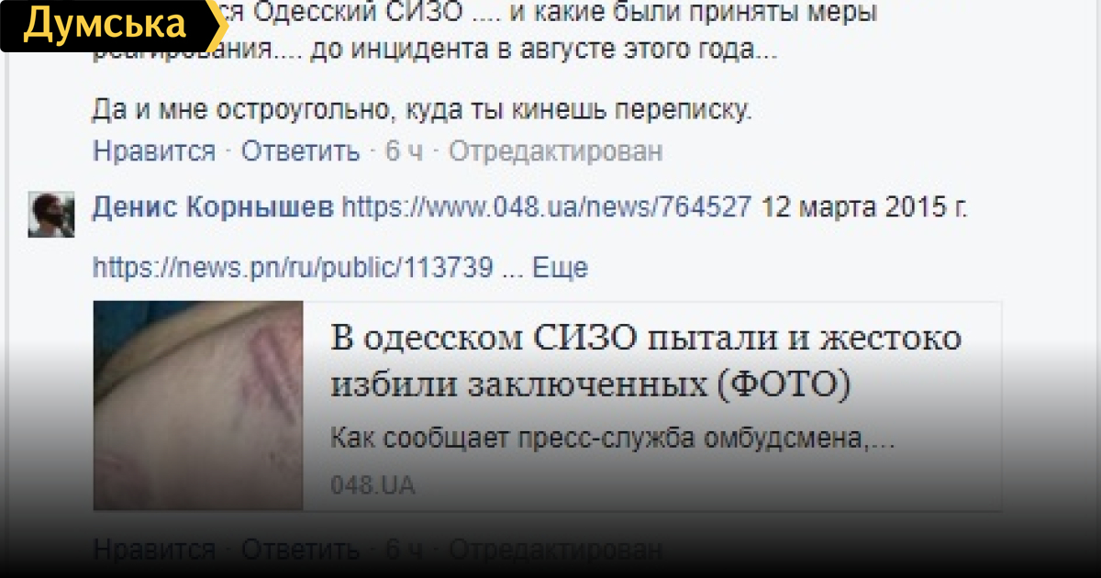Click the date 12 марта 2015 г.
This screenshot has width=1101, height=578.
click(865, 209)
